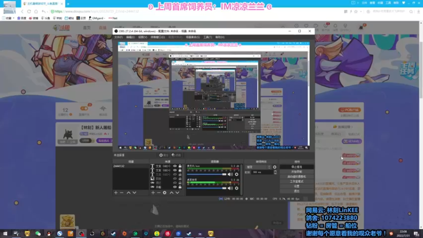Image resolution: width=423 pixels, height=238 pixels.
Task: Open NetEase Cloud Music taskbar icon
Action: (x=168, y=233)
